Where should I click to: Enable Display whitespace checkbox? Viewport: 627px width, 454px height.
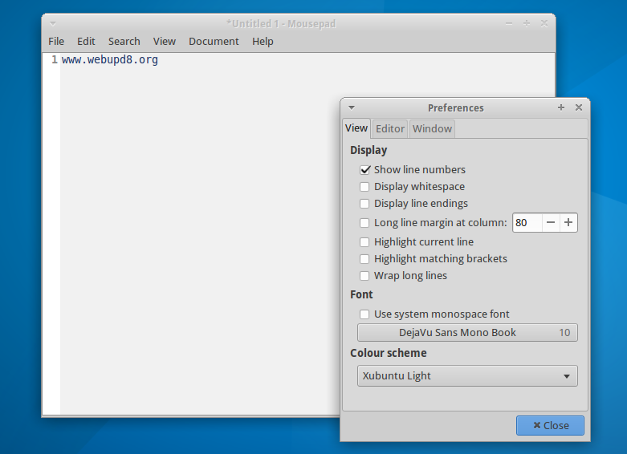click(x=364, y=187)
